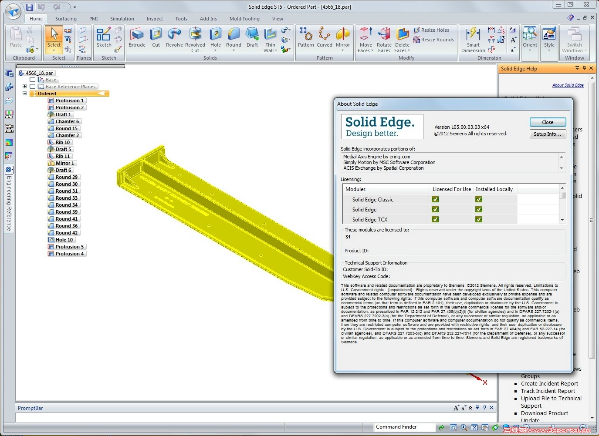Viewport: 599px width, 436px height.
Task: Go to the Mold Tooling tab
Action: click(x=244, y=19)
